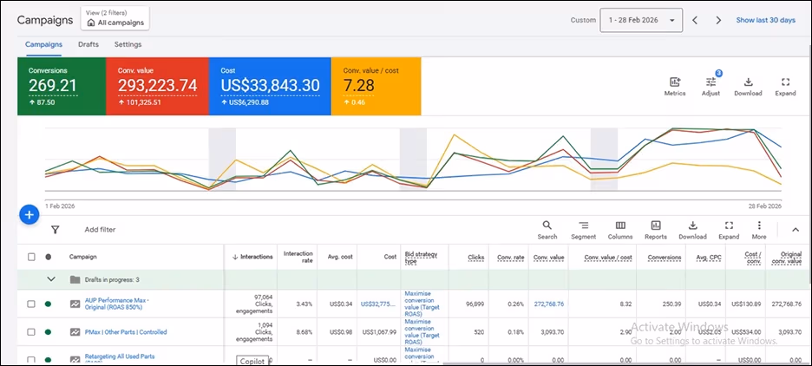Viewport: 812px width, 366px height.
Task: Click the Bid strategy type column header
Action: (x=421, y=257)
